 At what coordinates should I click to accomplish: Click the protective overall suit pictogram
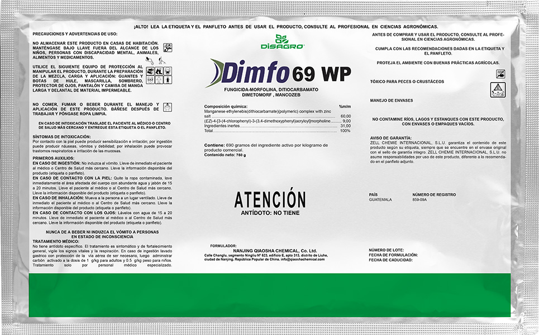click(159, 80)
